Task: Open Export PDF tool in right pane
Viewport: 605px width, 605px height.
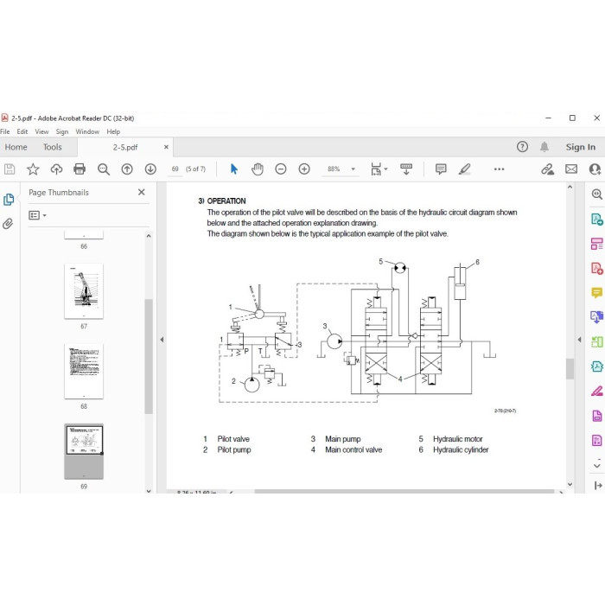Action: 596,220
